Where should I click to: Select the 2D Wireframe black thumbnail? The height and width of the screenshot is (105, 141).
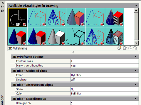tap(18, 17)
